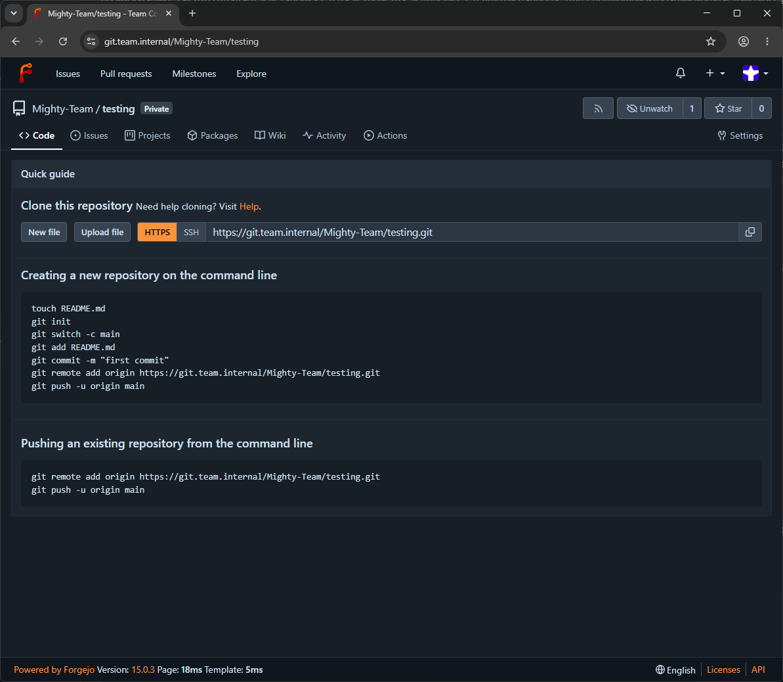Open the plus create-new dropdown

pyautogui.click(x=715, y=74)
